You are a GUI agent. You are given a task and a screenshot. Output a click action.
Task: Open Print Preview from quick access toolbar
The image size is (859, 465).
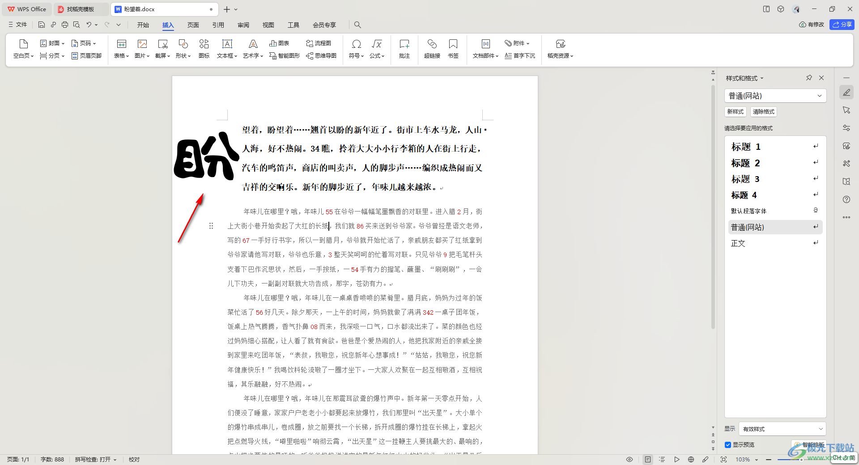click(x=77, y=25)
